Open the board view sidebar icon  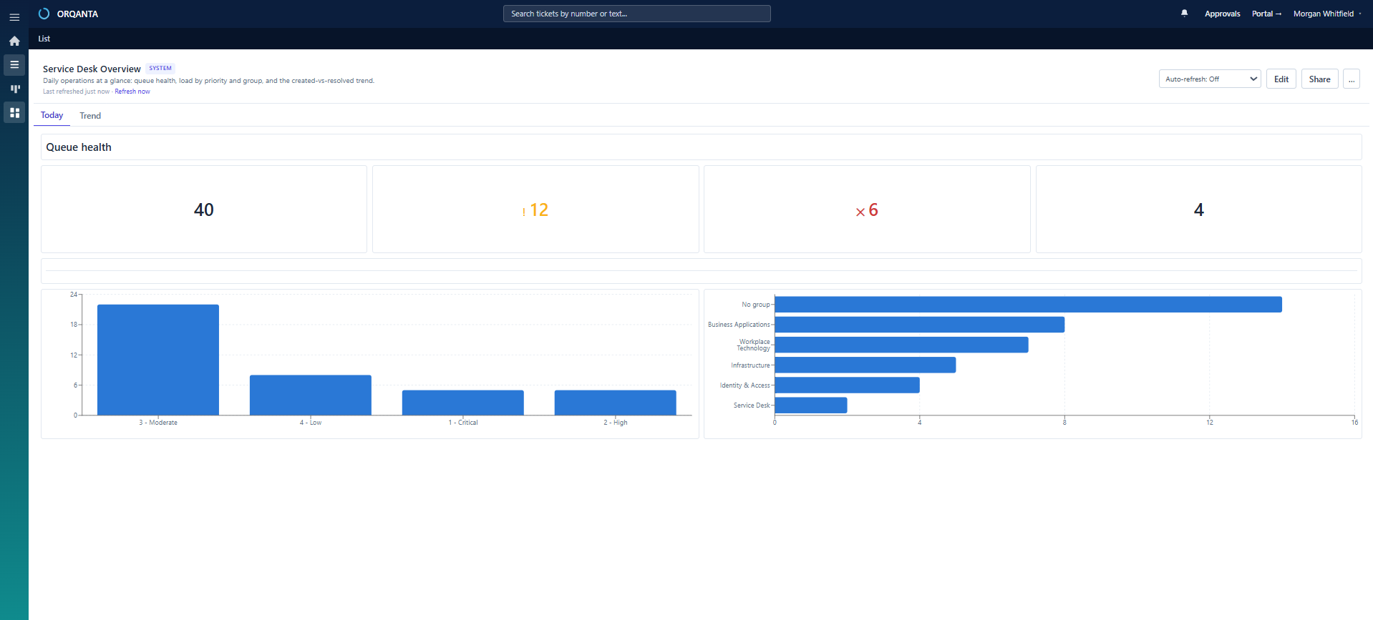click(14, 89)
